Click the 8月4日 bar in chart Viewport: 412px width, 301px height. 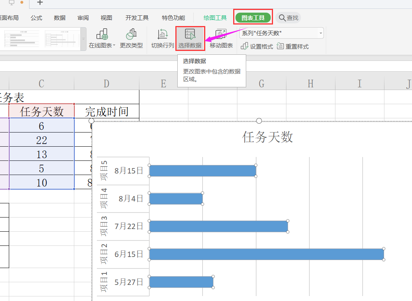pyautogui.click(x=176, y=198)
